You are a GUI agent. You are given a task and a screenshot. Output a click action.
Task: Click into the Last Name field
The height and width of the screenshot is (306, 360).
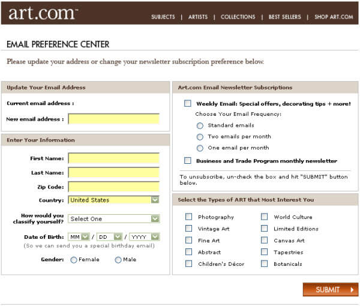114,172
